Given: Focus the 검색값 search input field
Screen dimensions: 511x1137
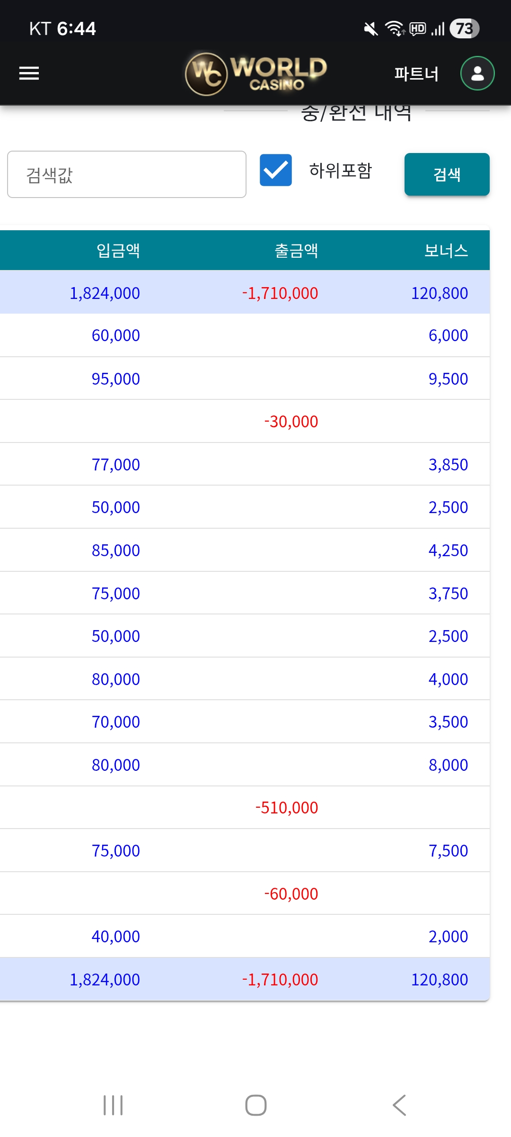Looking at the screenshot, I should (127, 174).
